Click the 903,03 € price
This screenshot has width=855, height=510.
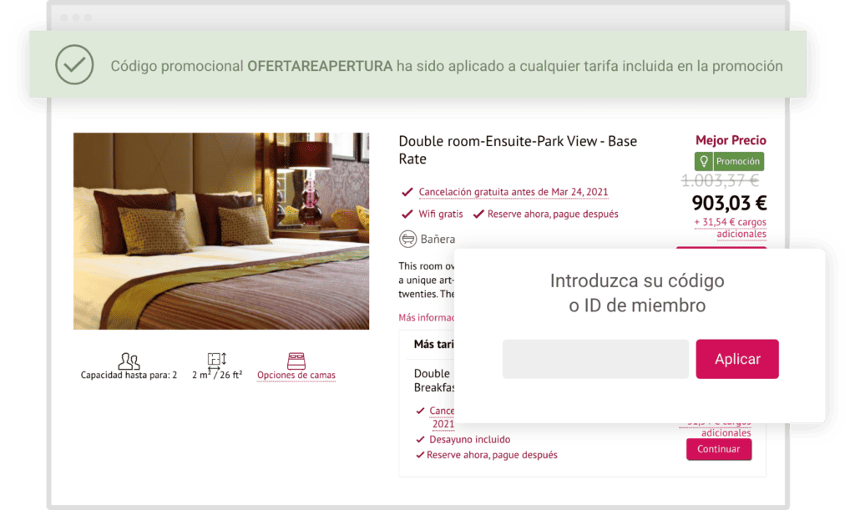pyautogui.click(x=729, y=203)
